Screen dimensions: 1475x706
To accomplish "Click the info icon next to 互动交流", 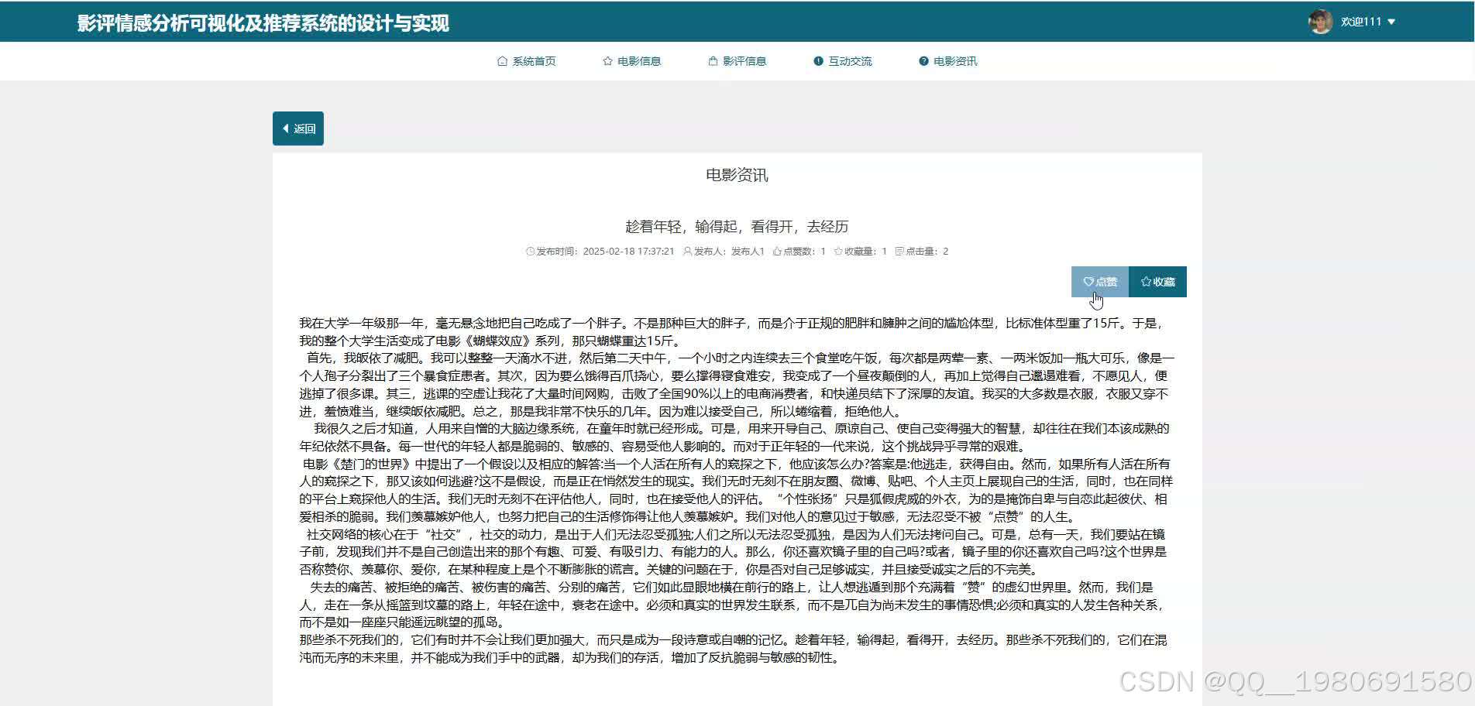I will [817, 60].
